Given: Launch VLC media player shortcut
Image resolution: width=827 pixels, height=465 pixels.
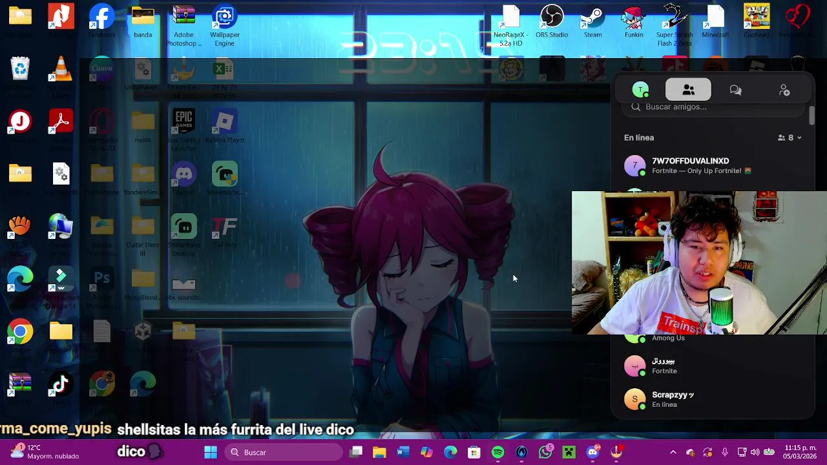Looking at the screenshot, I should point(61,70).
